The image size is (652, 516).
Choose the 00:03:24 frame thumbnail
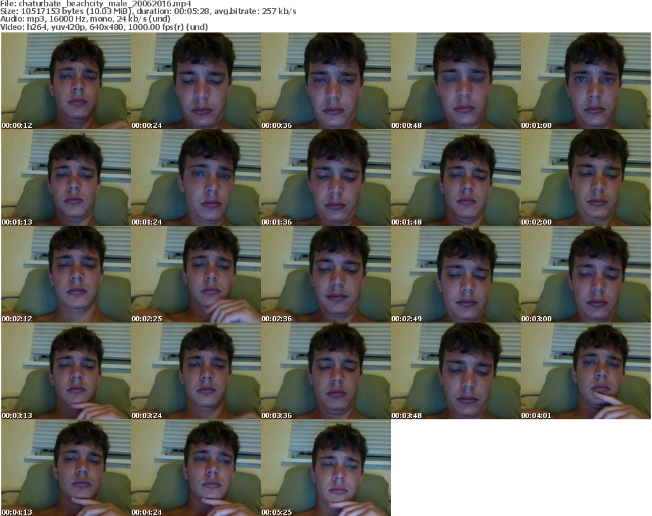[196, 372]
